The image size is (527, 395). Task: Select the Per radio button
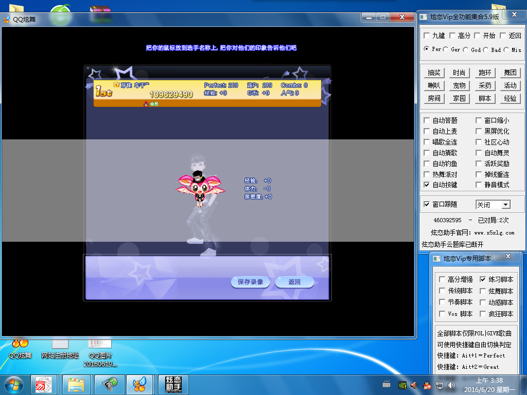pos(427,49)
